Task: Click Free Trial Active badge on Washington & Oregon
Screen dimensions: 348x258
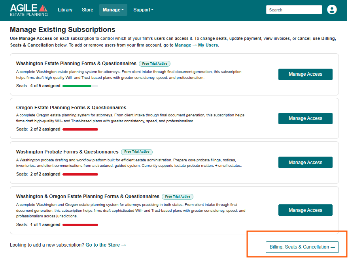Action: (x=178, y=196)
